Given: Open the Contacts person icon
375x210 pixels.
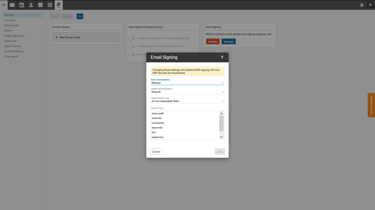Looking at the screenshot, I should pyautogui.click(x=31, y=5).
